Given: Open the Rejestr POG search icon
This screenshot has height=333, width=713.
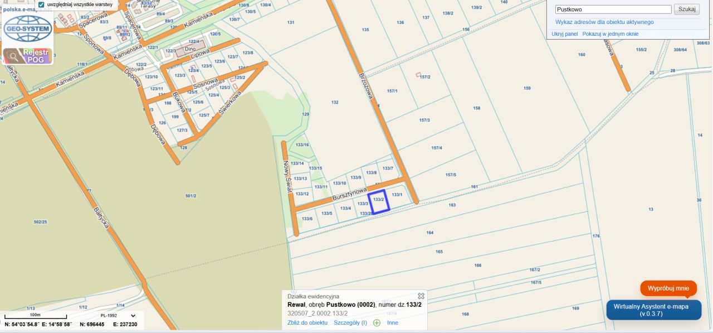Looking at the screenshot, I should tap(12, 55).
